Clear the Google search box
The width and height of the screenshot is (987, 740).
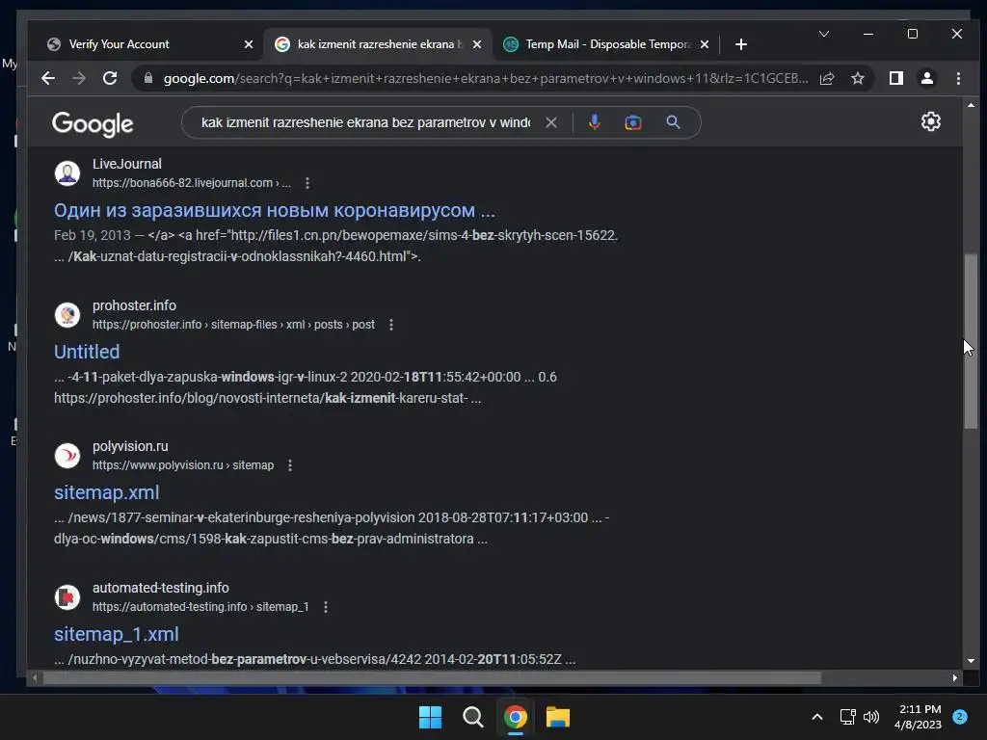pyautogui.click(x=551, y=122)
